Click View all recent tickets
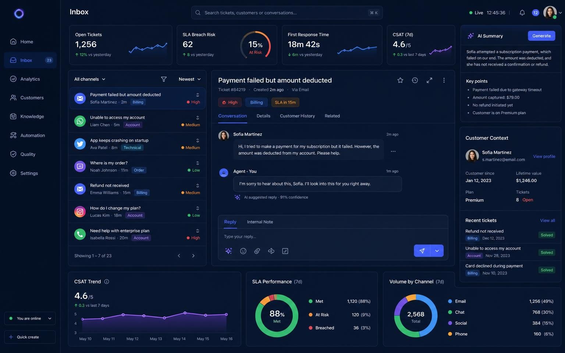565x353 pixels. click(x=547, y=220)
